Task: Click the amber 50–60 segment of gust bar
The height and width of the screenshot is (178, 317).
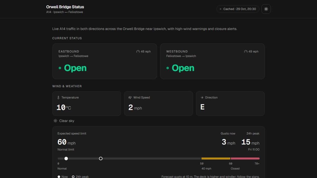Action: coord(216,158)
